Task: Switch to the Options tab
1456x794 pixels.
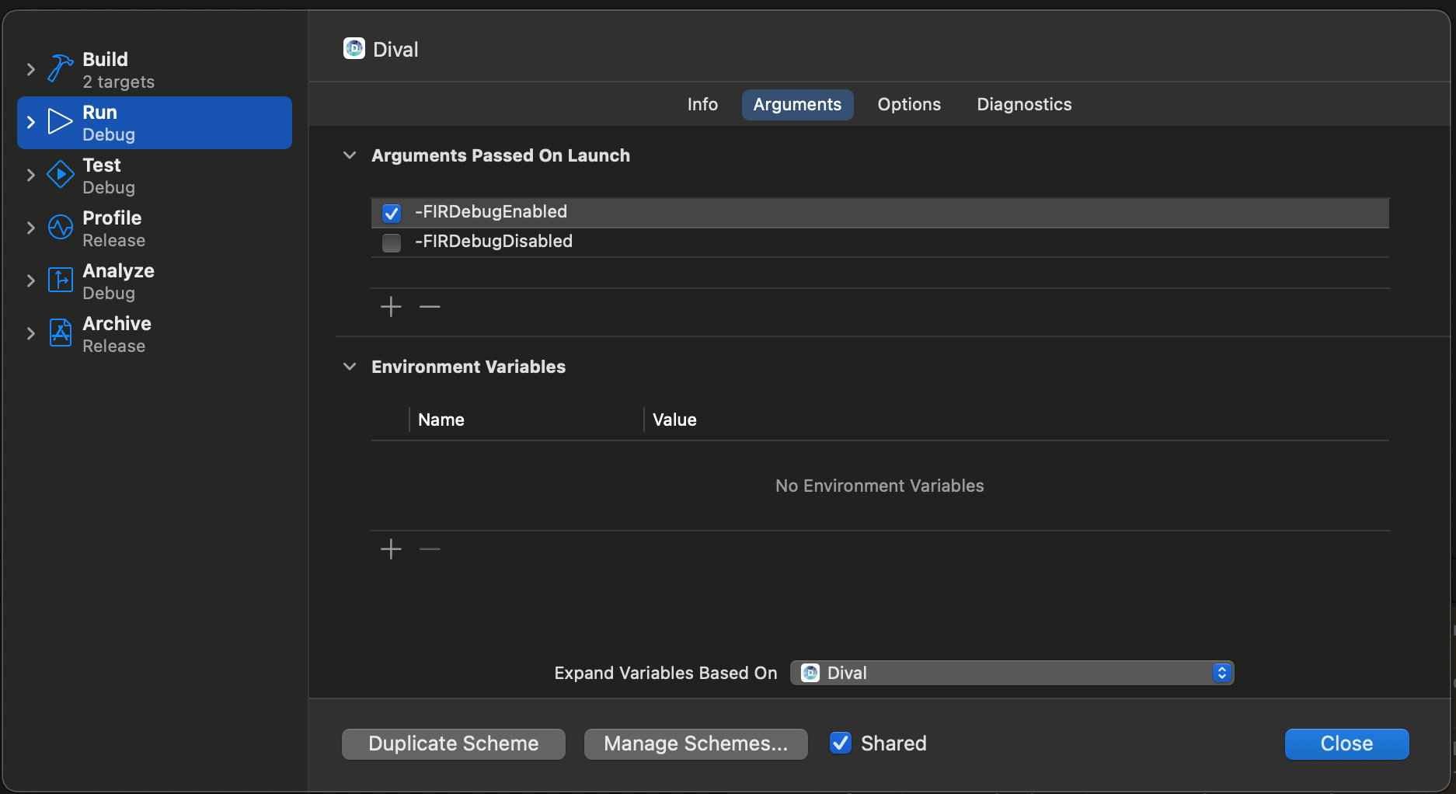Action: coord(909,105)
